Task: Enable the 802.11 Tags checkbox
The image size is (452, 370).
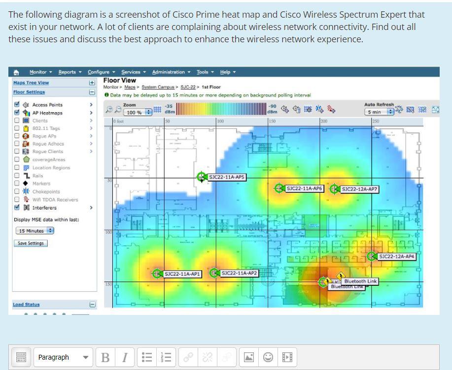Action: (x=17, y=128)
